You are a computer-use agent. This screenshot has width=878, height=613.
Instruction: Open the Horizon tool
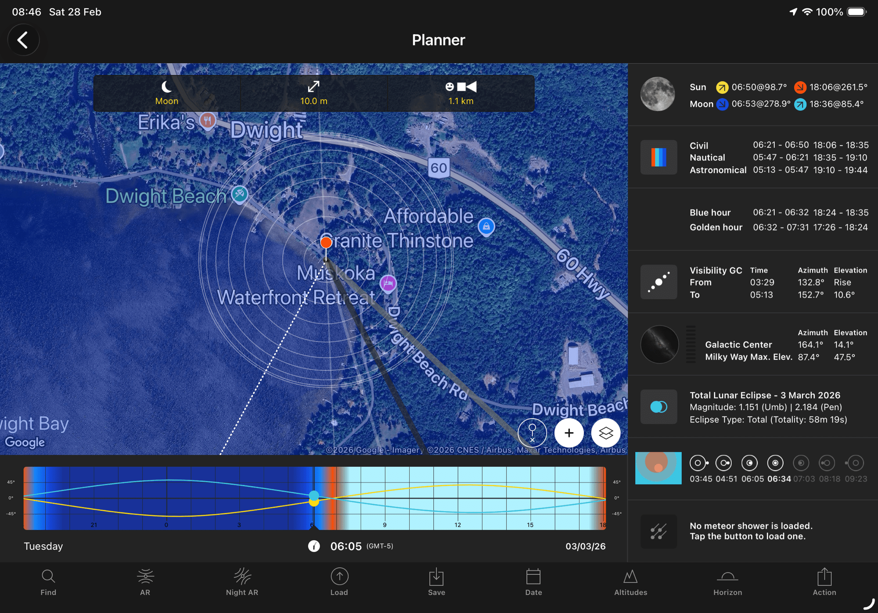point(727,582)
